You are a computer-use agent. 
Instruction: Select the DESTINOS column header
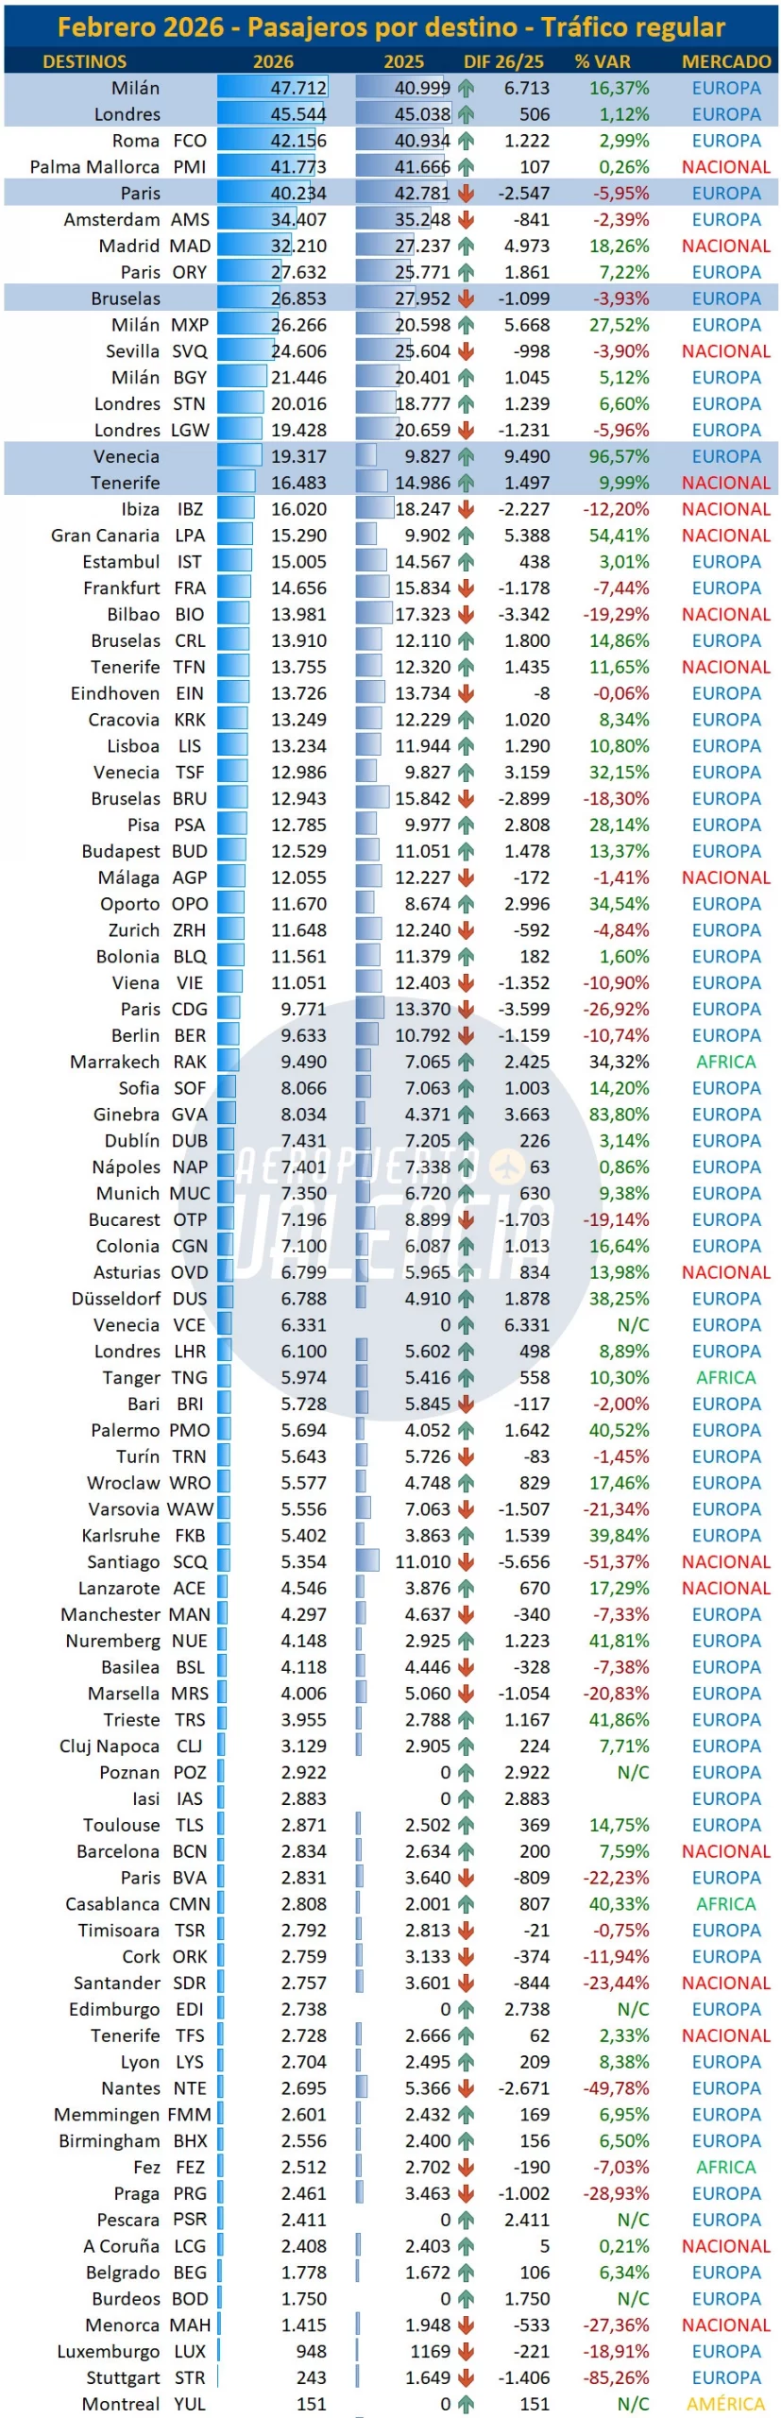[84, 61]
